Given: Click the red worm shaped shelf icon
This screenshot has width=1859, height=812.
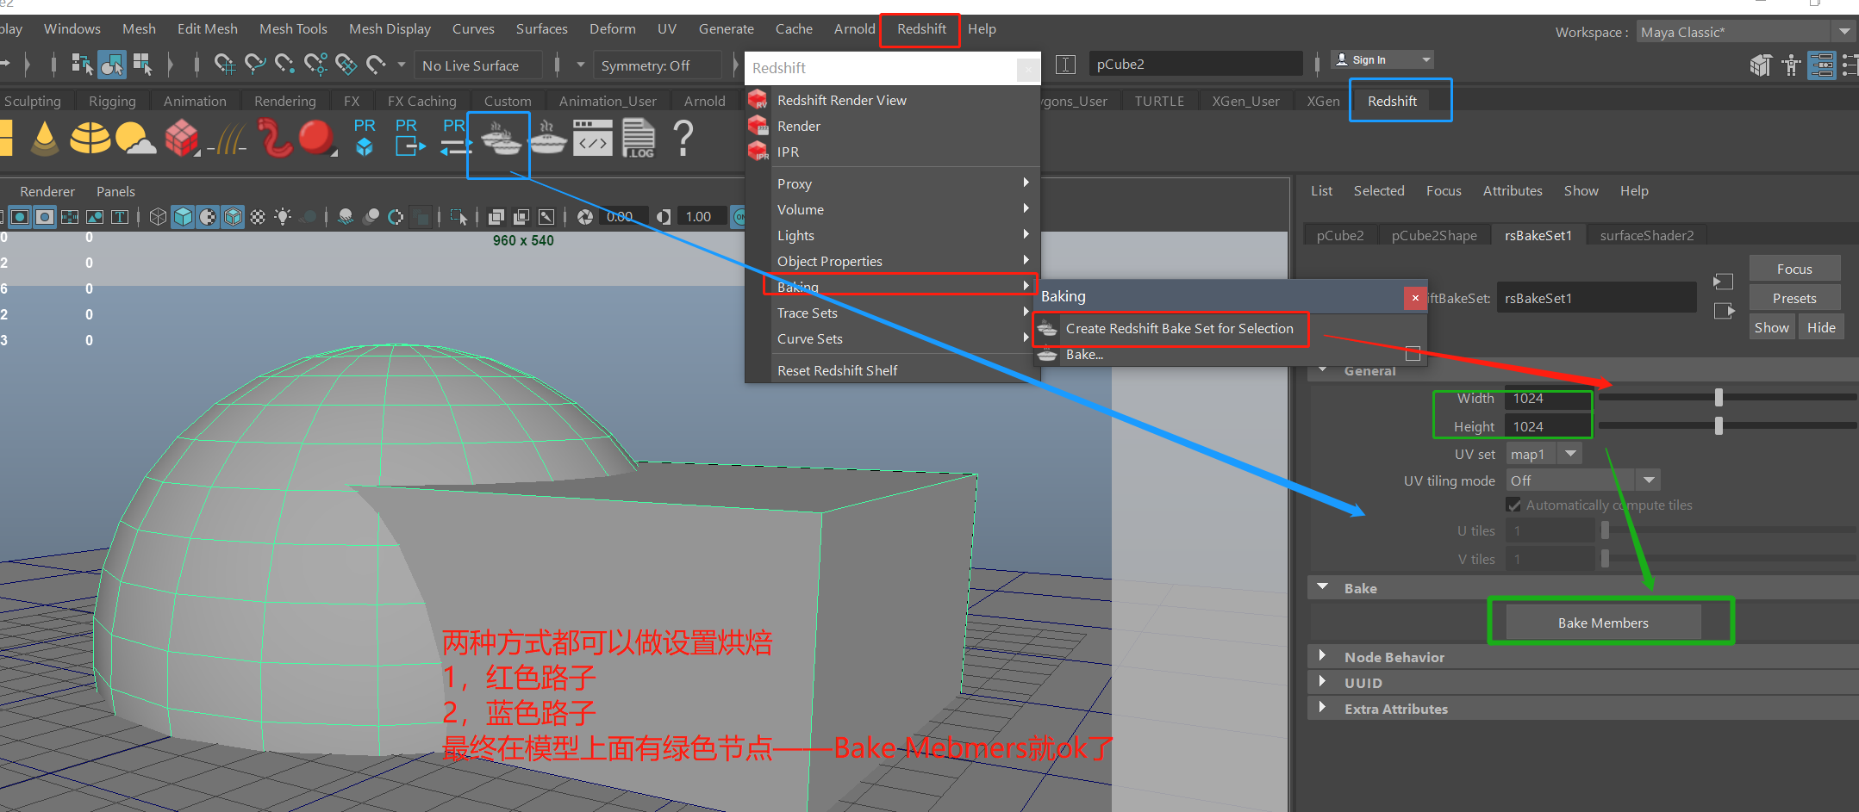Looking at the screenshot, I should click(x=275, y=138).
